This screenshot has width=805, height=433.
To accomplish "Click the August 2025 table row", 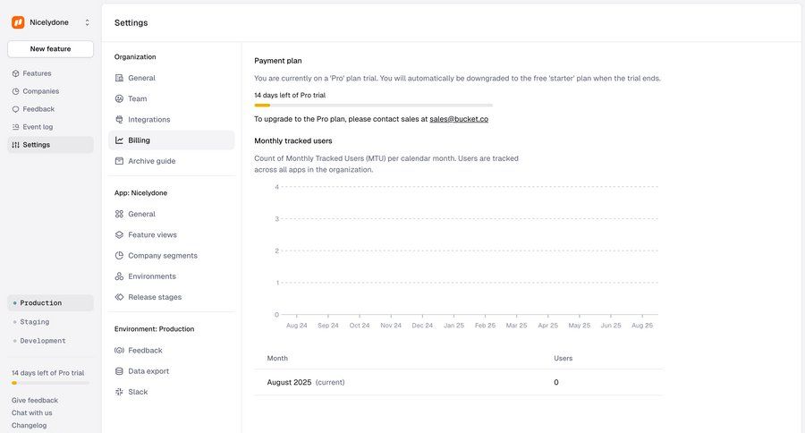I will tap(459, 382).
